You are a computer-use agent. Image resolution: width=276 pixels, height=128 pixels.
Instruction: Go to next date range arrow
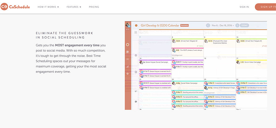pos(237,25)
